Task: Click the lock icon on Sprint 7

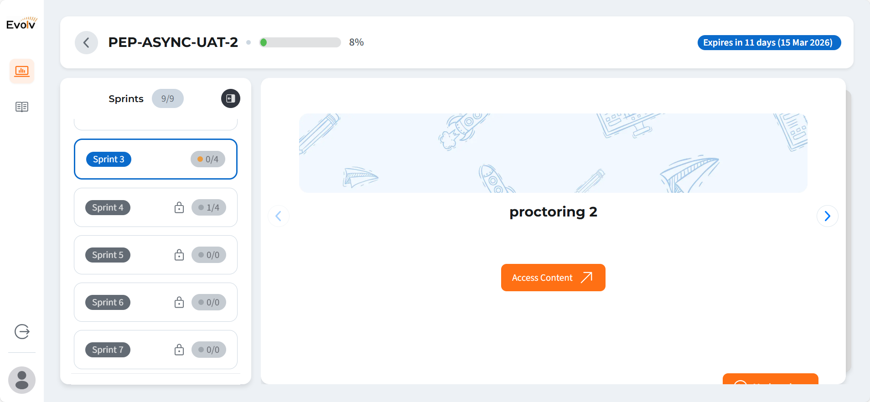Action: (179, 350)
